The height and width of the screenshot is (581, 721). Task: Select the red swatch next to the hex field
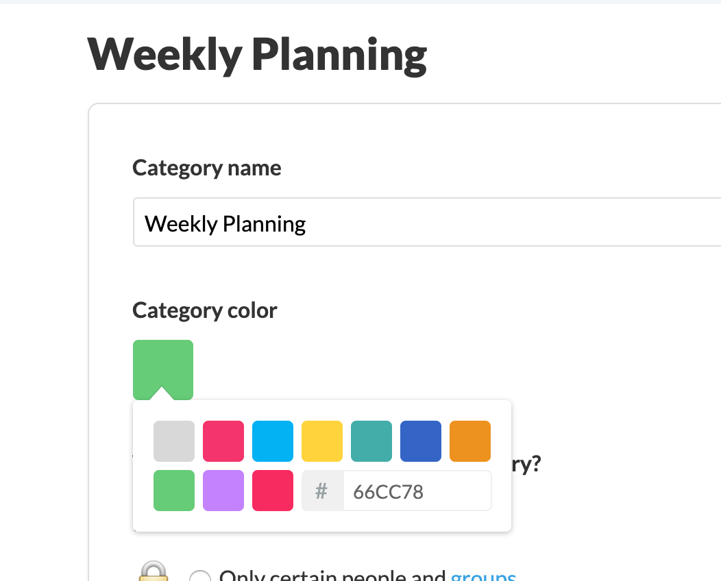click(273, 491)
